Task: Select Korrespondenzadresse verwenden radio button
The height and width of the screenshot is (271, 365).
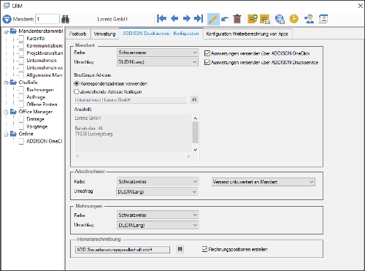Action: (x=77, y=83)
